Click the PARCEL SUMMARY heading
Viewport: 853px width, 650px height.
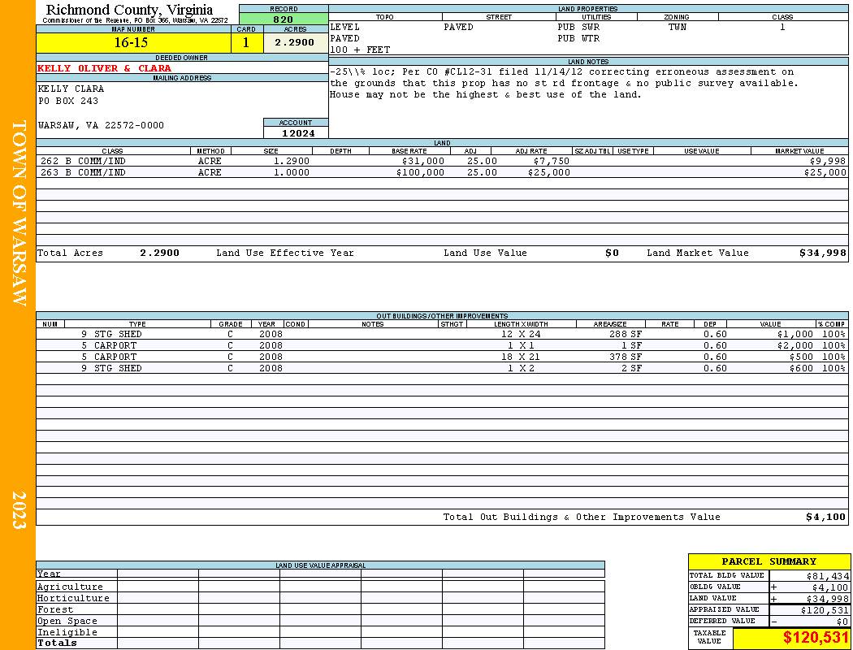pyautogui.click(x=769, y=561)
